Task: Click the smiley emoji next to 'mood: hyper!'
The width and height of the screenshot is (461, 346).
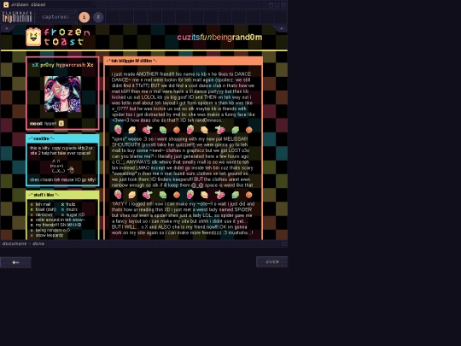Action: pos(61,124)
